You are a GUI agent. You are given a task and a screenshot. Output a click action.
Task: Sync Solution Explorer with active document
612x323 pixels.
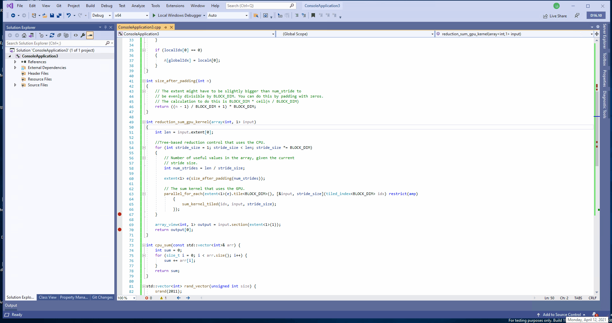pyautogui.click(x=31, y=35)
